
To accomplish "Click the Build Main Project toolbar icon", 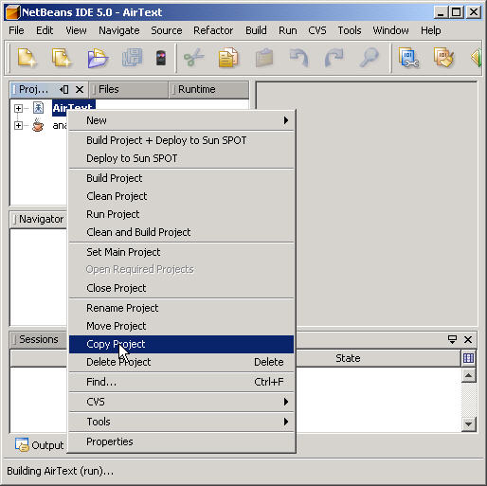I will [408, 58].
